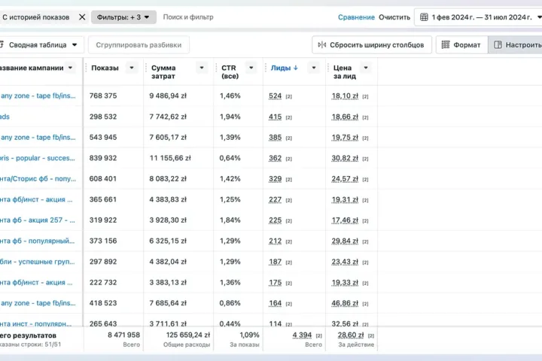This screenshot has width=542, height=361.
Task: Open campaign 'бли - успешные груп...'
Action: tap(38, 262)
